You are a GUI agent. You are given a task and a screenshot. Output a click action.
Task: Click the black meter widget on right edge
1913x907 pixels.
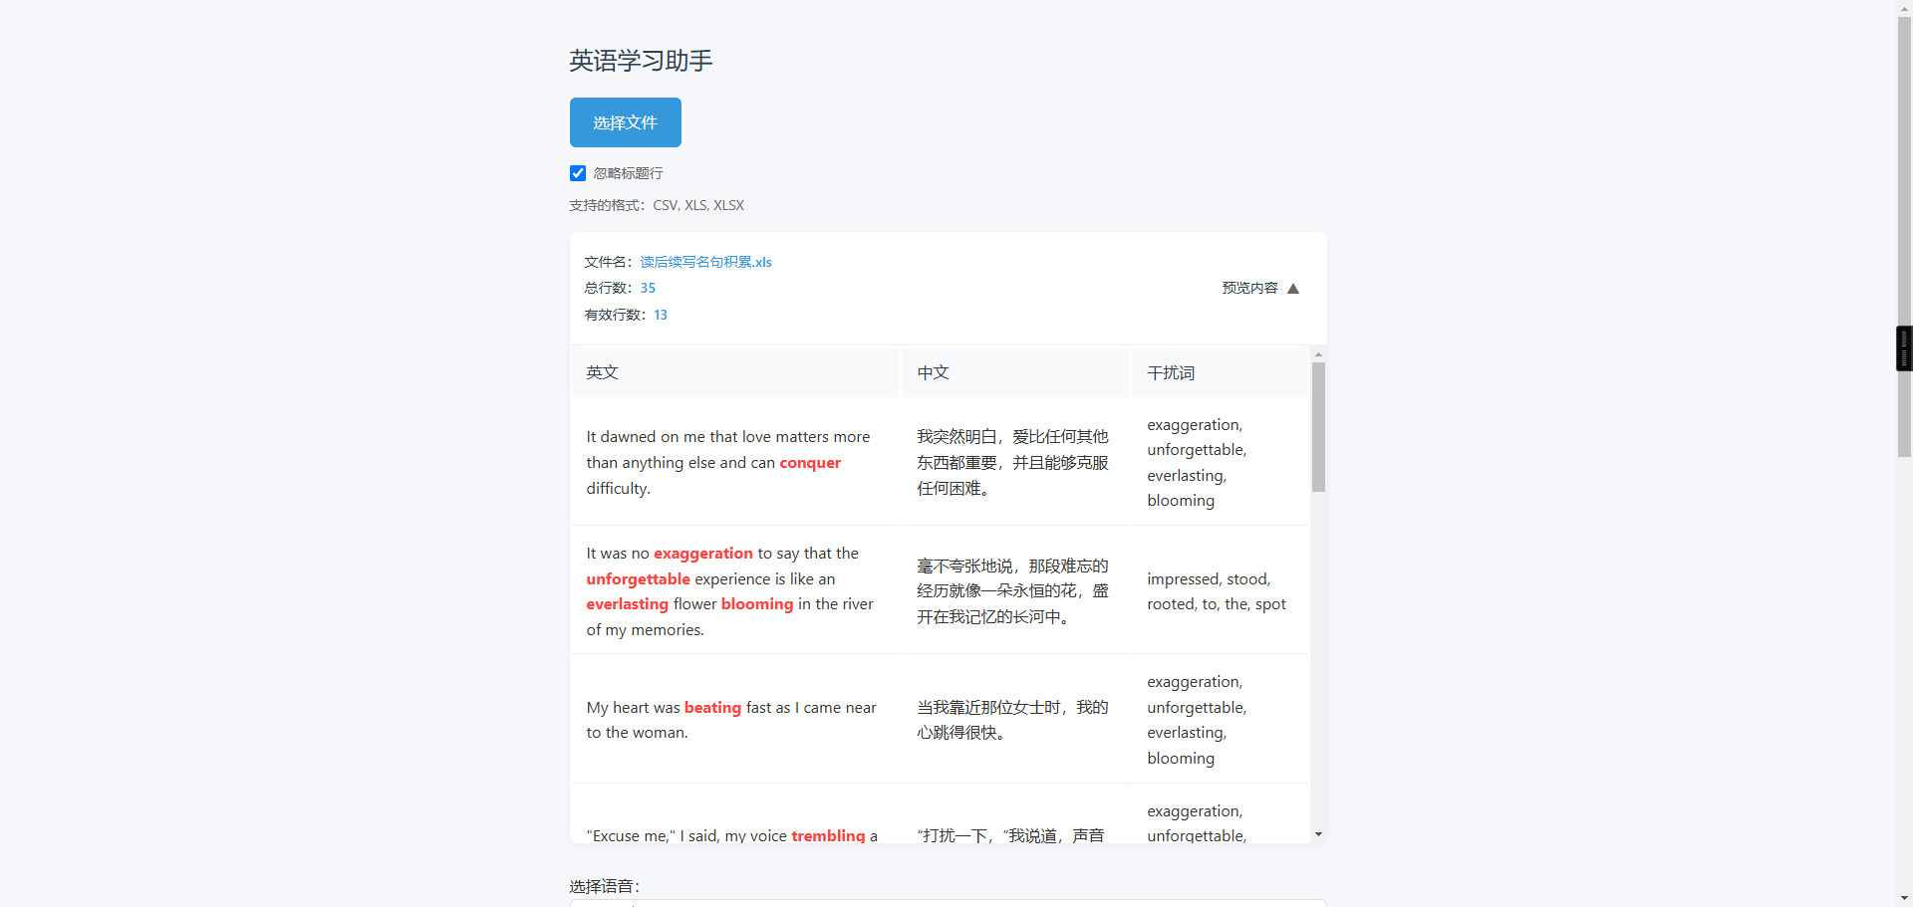(x=1904, y=348)
